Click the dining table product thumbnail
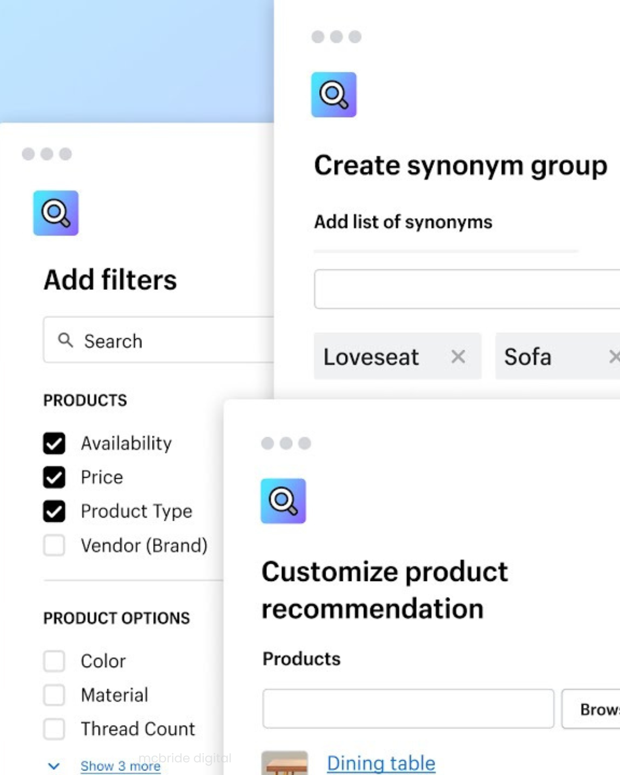The image size is (620, 775). pos(285,763)
